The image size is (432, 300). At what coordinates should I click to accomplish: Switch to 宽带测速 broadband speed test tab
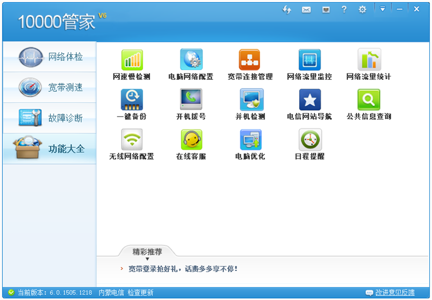tap(50, 87)
